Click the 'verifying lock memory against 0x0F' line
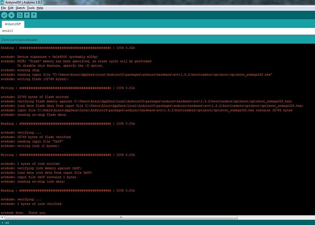Image resolution: width=315 pixels, height=225 pixels. (x=41, y=168)
